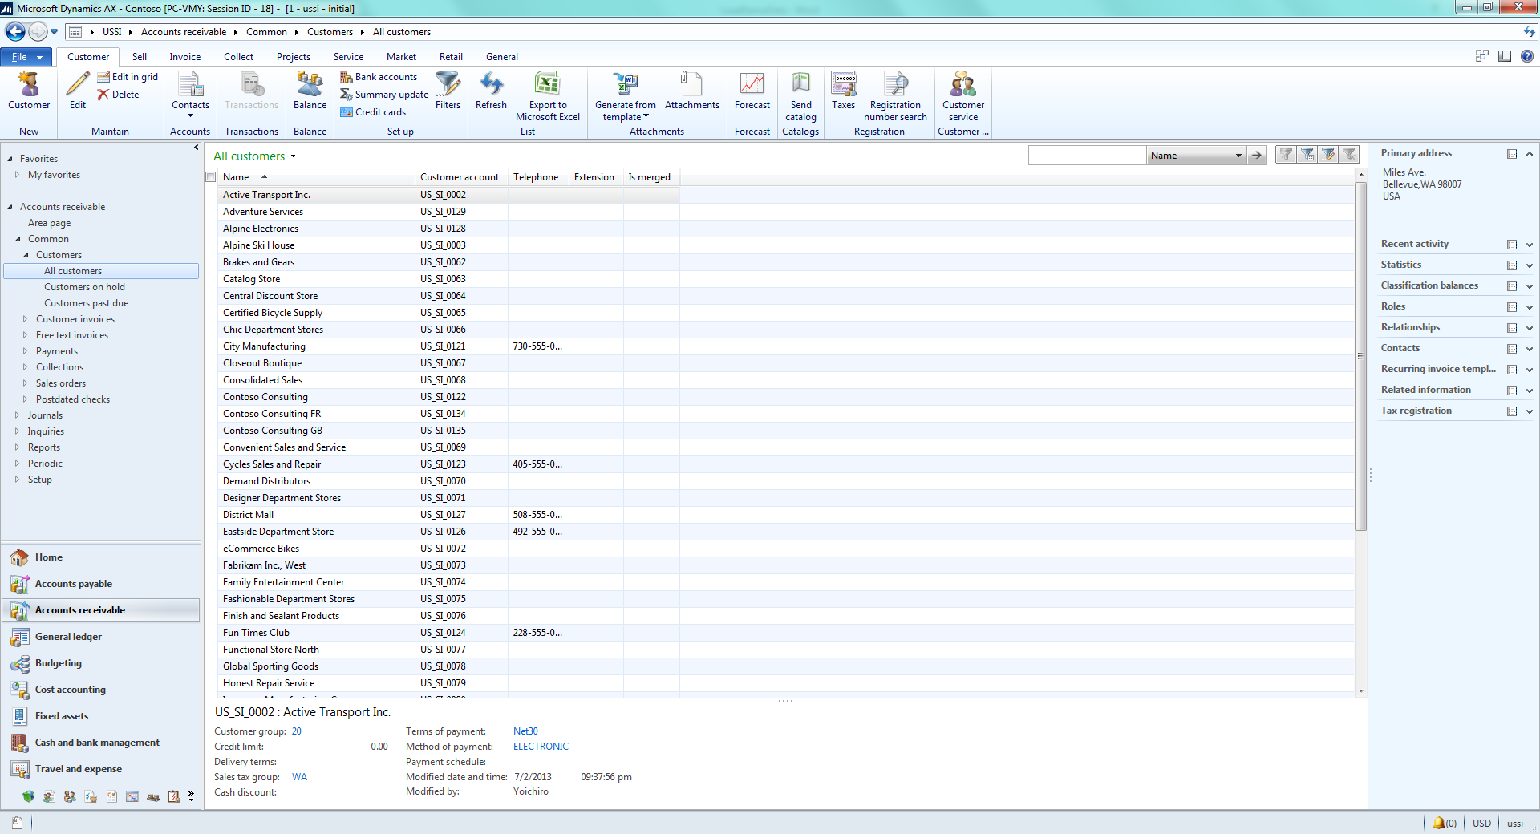Select Edit in grid
Screen dimensions: 1540x834
point(128,77)
